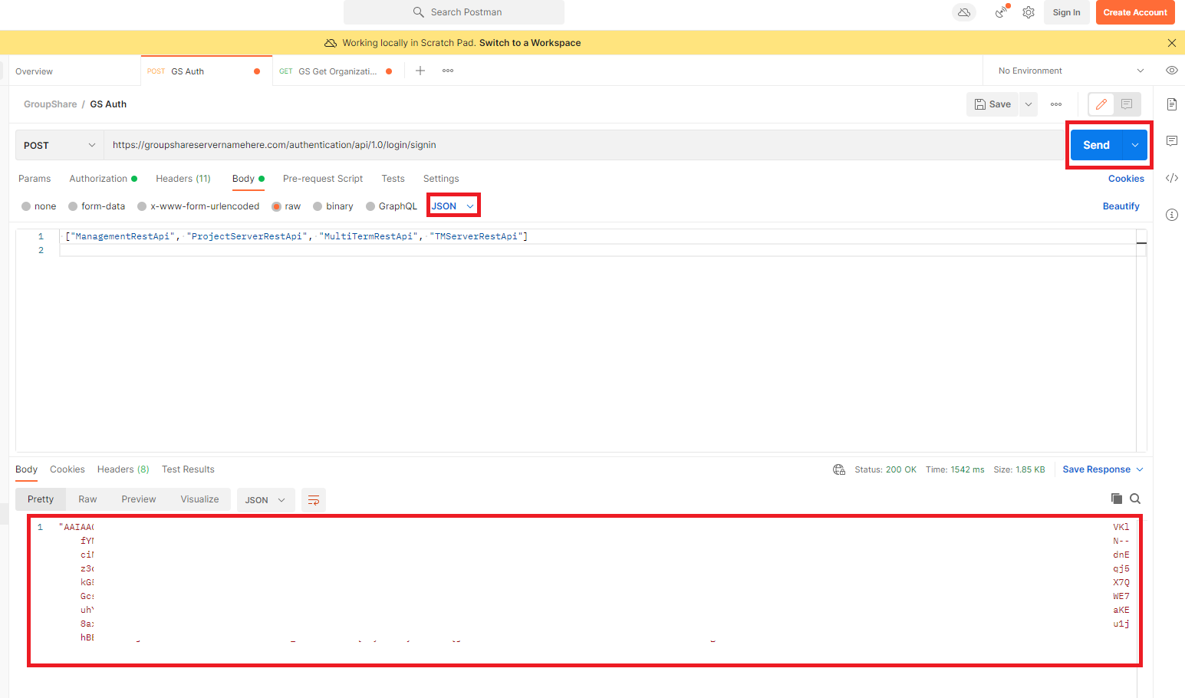Switch response view to Visualize
1185x698 pixels.
tap(199, 499)
